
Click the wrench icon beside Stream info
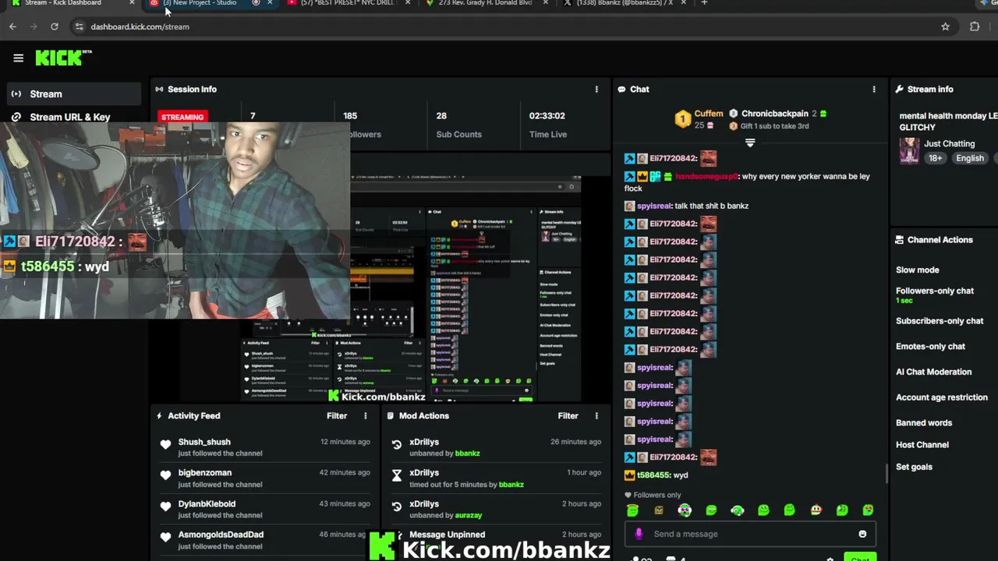click(899, 90)
